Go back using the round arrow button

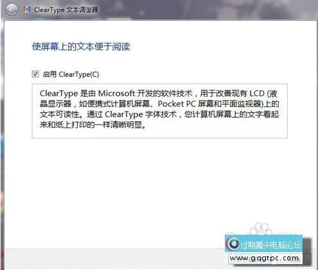(12, 10)
